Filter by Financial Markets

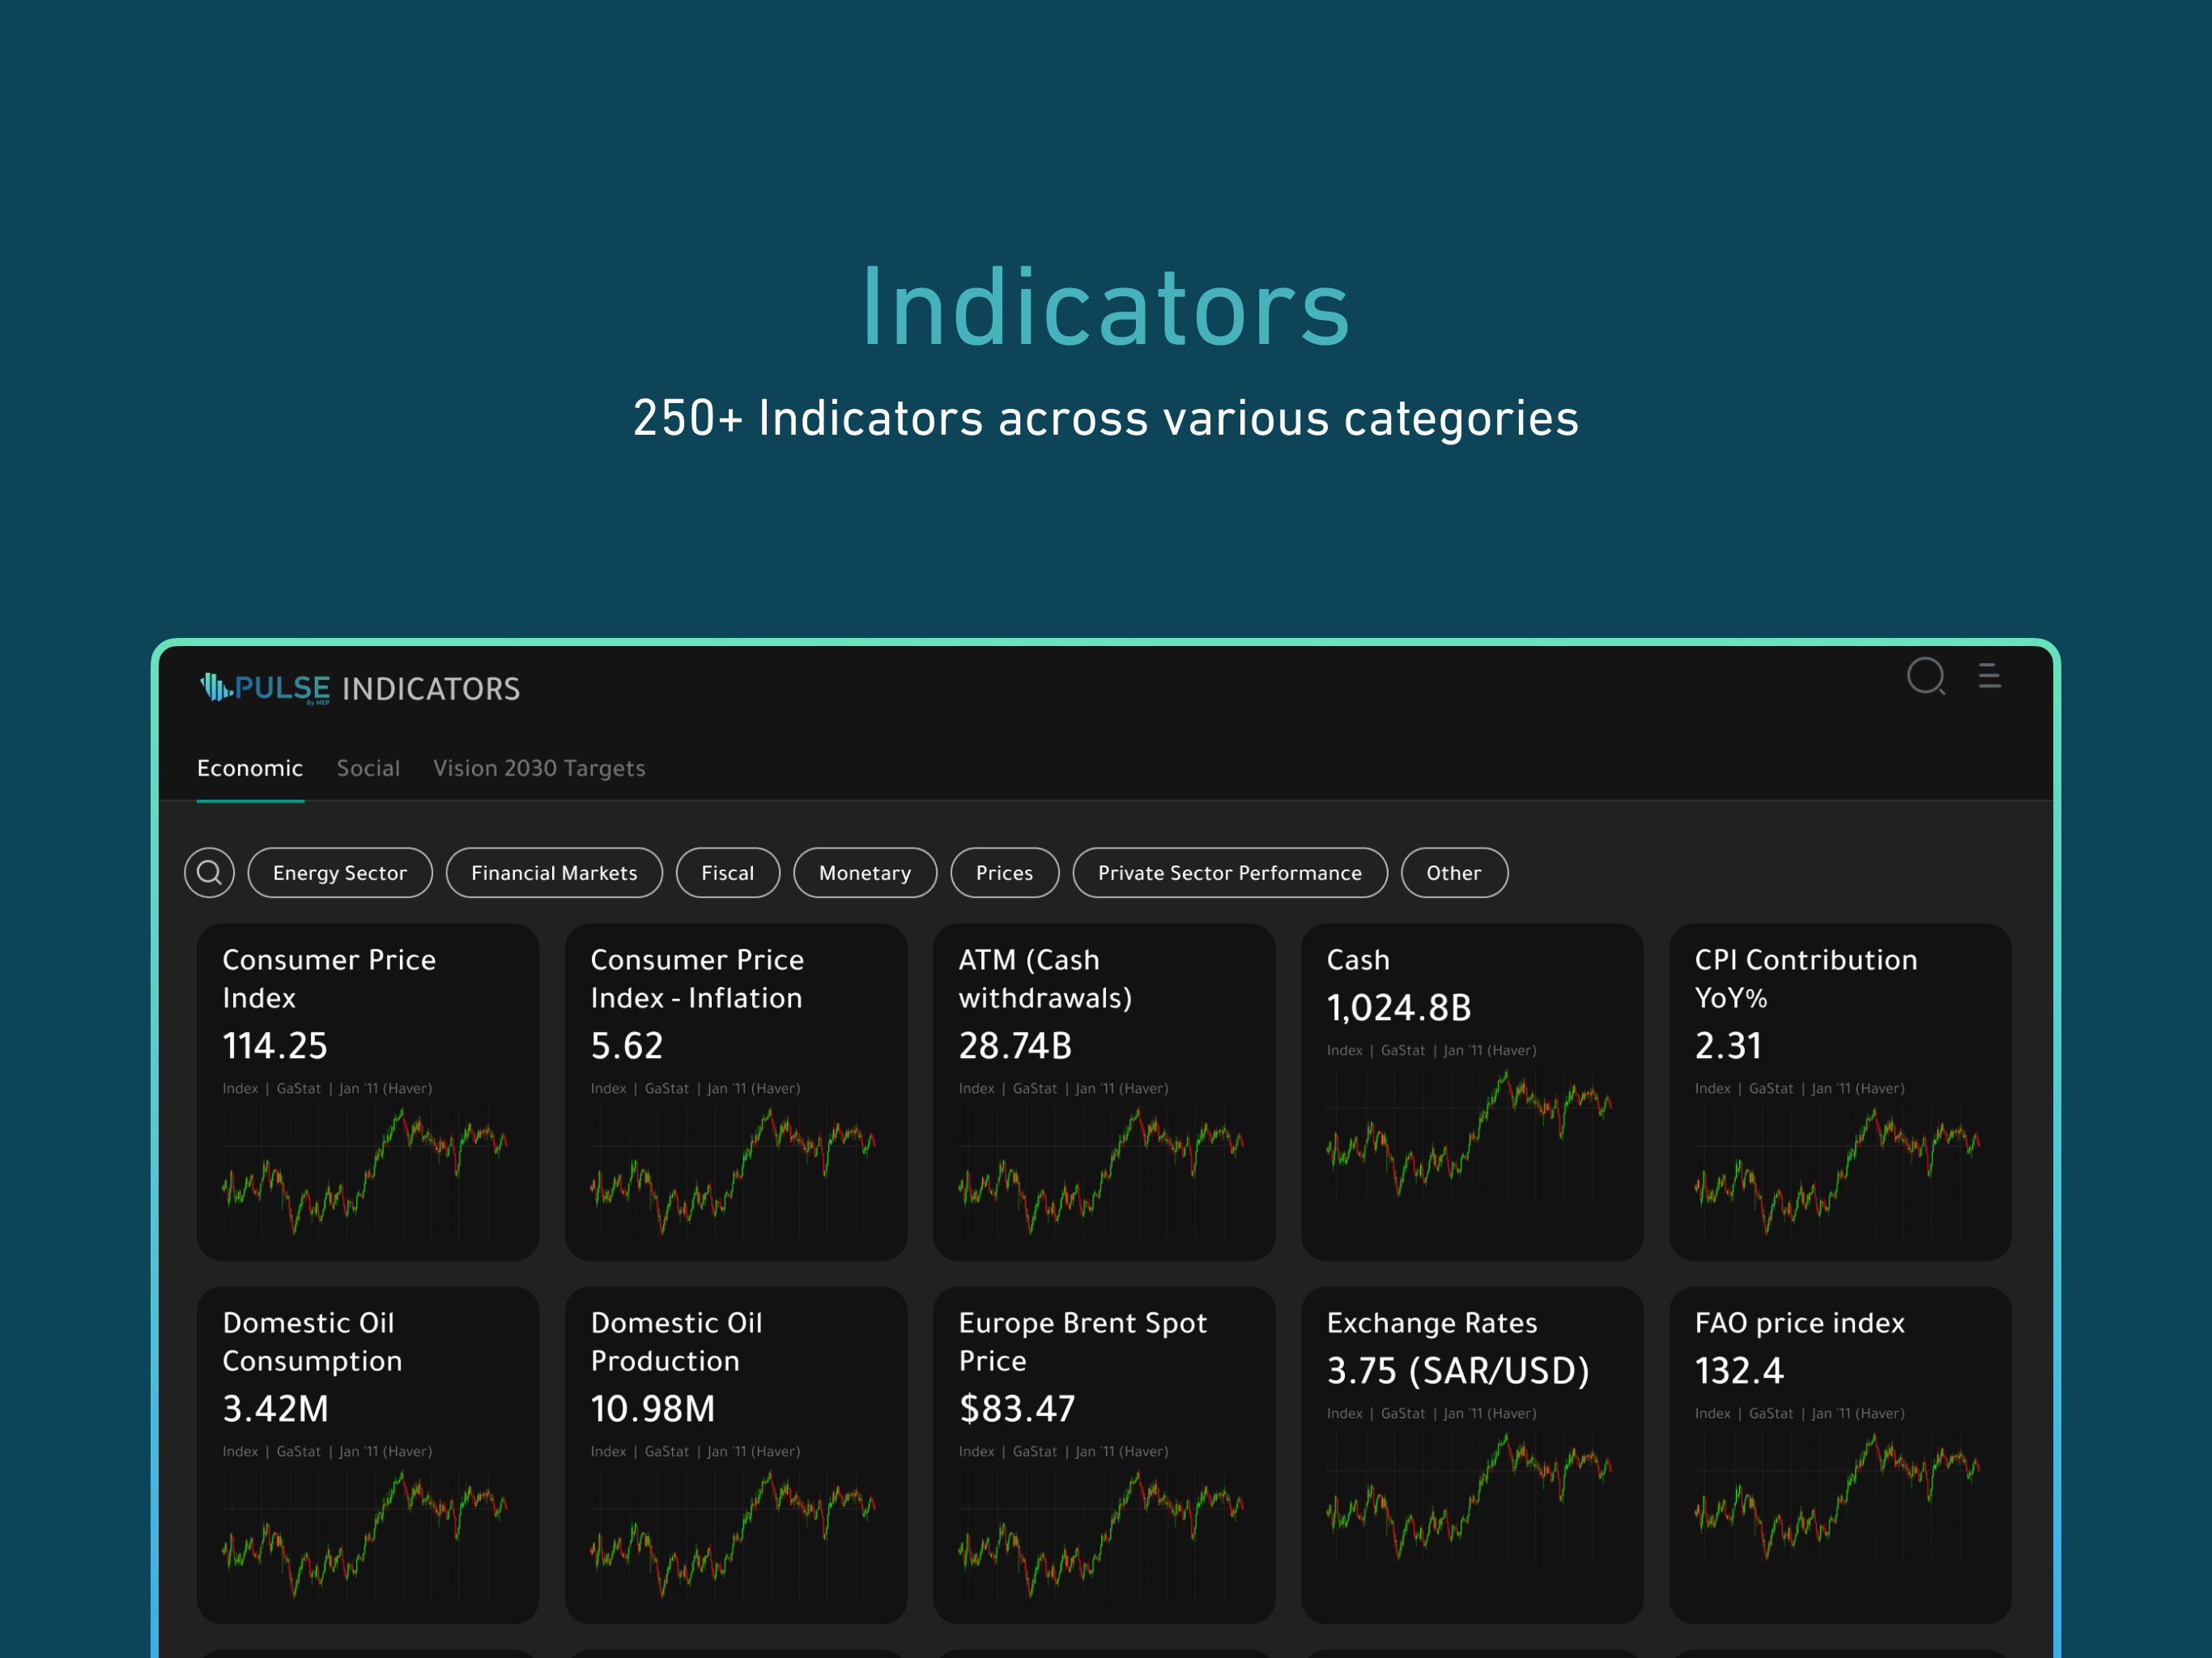point(554,872)
